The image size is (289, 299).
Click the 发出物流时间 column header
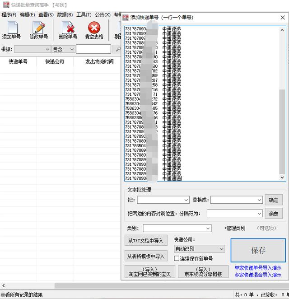tap(99, 61)
